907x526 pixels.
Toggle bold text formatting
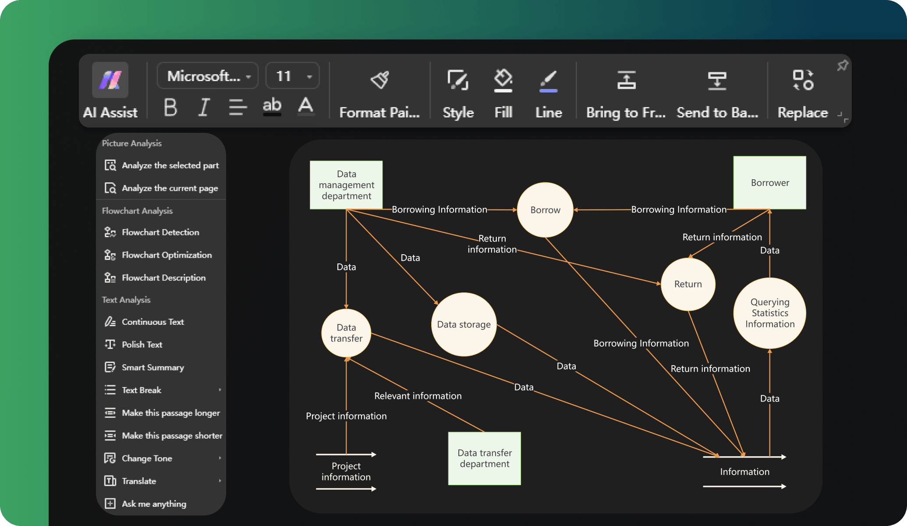pos(170,107)
